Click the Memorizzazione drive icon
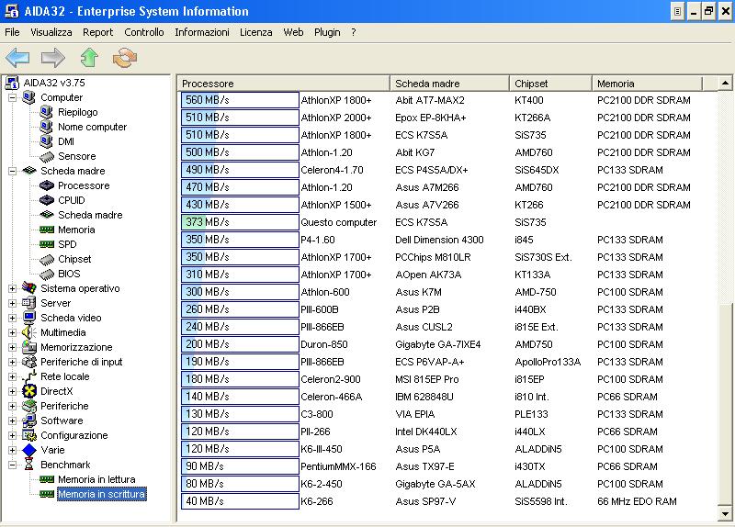Viewport: 735px width, 527px height. [29, 347]
